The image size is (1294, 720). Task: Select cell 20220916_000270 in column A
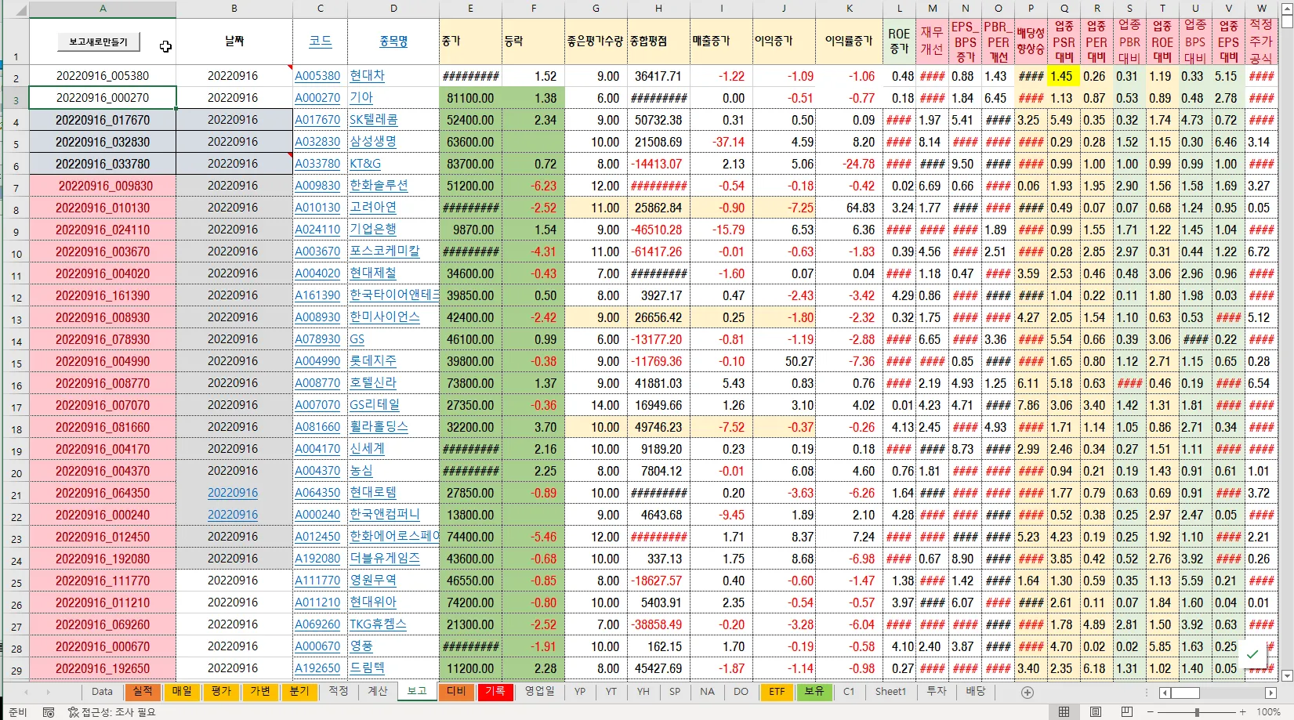coord(103,98)
